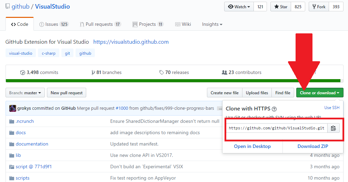Fork the VisualStudio repository
The width and height of the screenshot is (348, 182).
coord(319,7)
